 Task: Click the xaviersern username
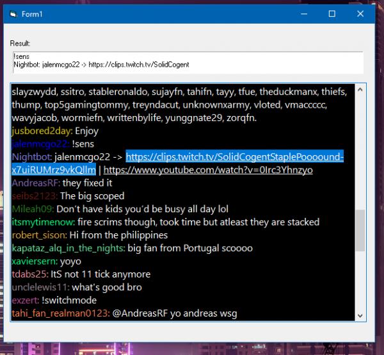coord(35,261)
